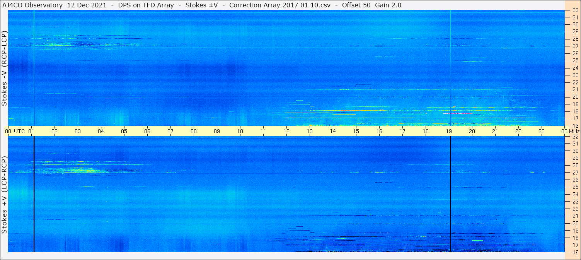Click the 'Gain 2.0' header value

(388, 5)
